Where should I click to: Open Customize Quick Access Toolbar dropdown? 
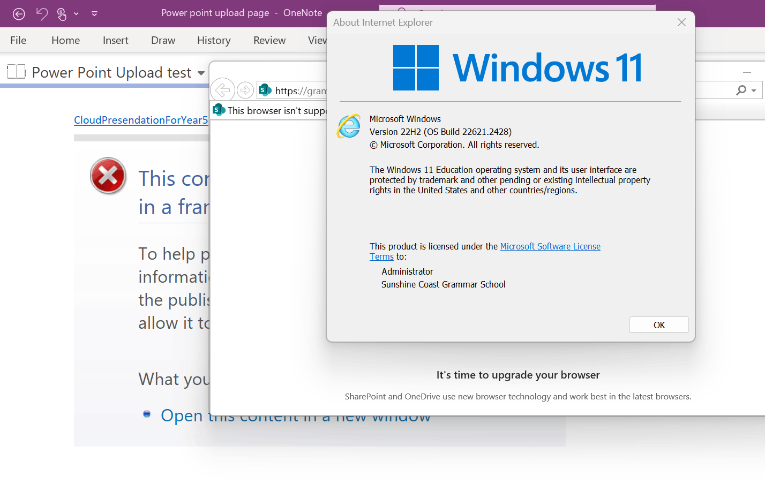coord(94,14)
